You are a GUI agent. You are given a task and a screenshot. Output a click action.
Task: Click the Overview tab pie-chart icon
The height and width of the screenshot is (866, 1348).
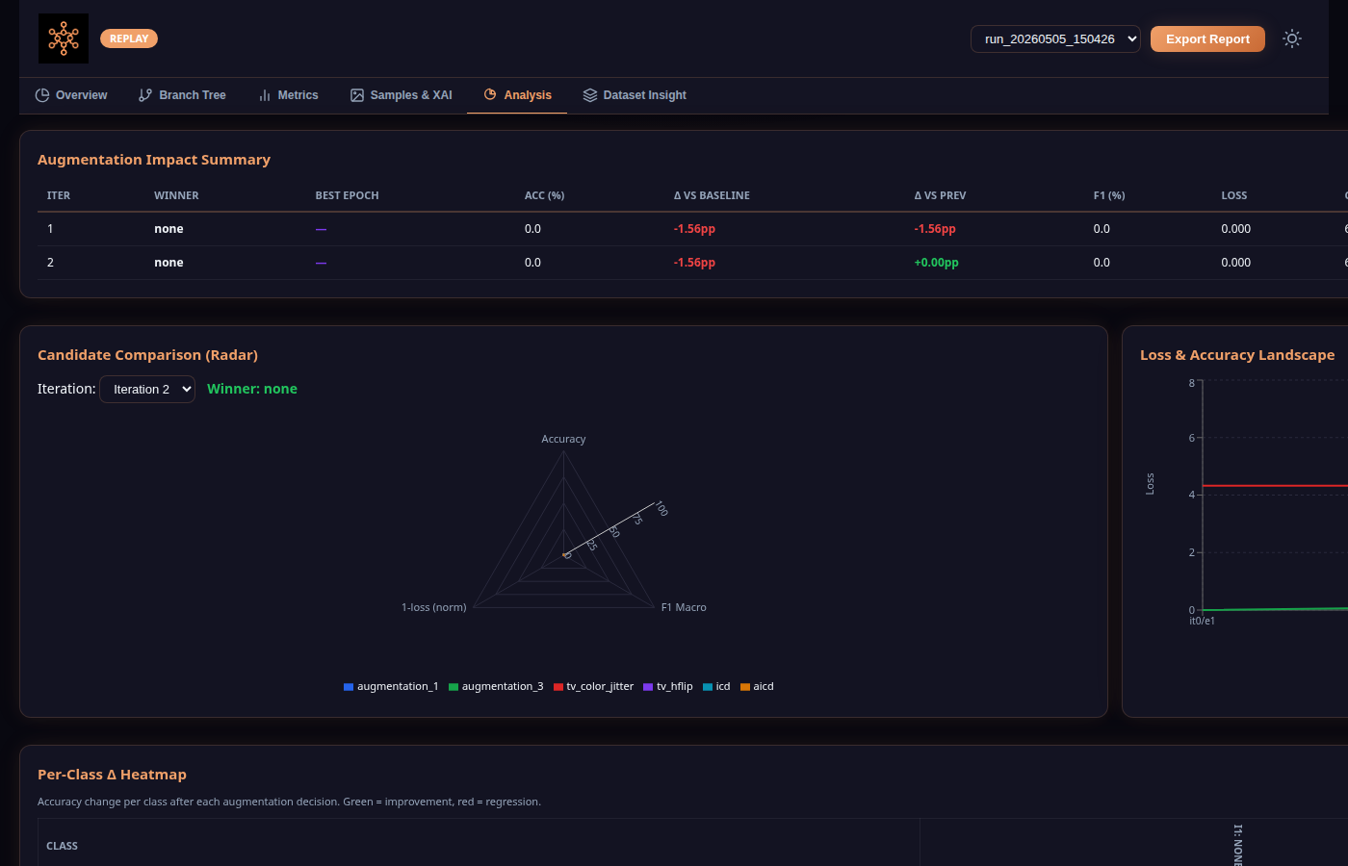tap(42, 95)
